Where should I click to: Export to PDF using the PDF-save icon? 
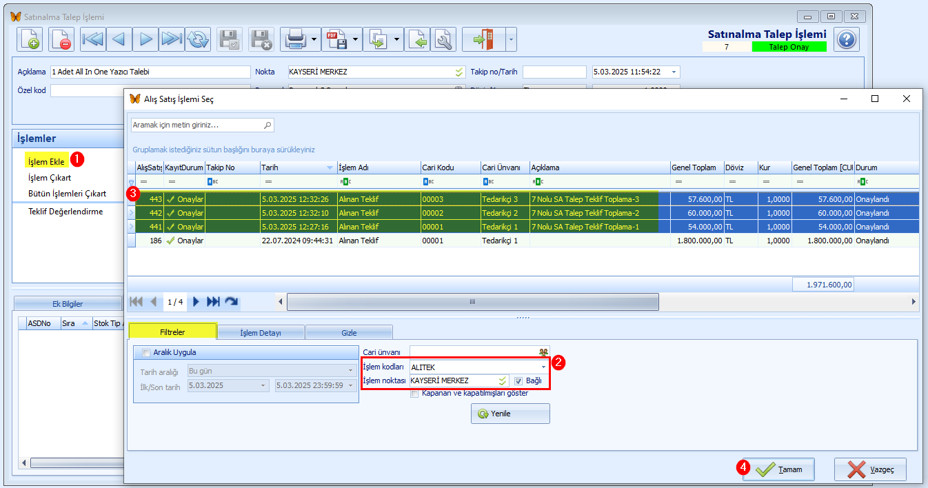point(336,40)
